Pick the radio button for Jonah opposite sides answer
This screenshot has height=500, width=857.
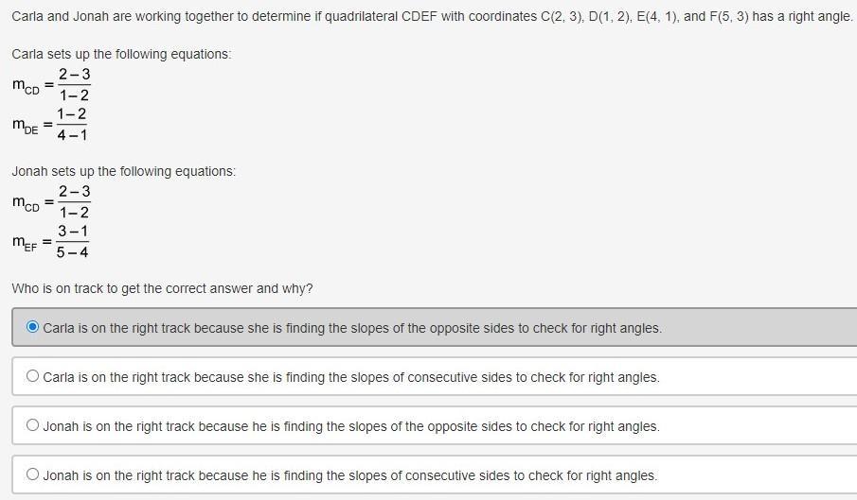33,425
